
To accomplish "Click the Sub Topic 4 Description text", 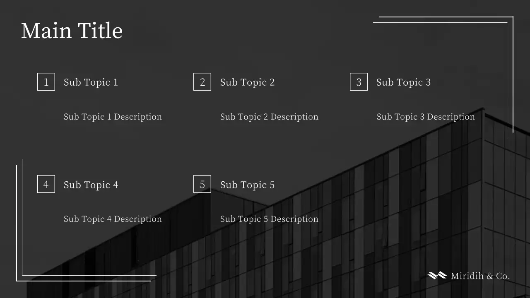I will pos(113,219).
